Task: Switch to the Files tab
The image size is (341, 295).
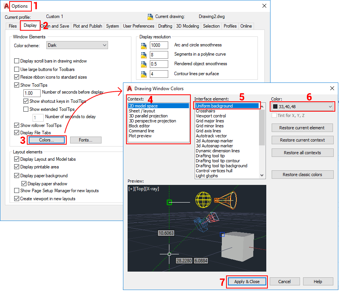Action: [x=13, y=26]
